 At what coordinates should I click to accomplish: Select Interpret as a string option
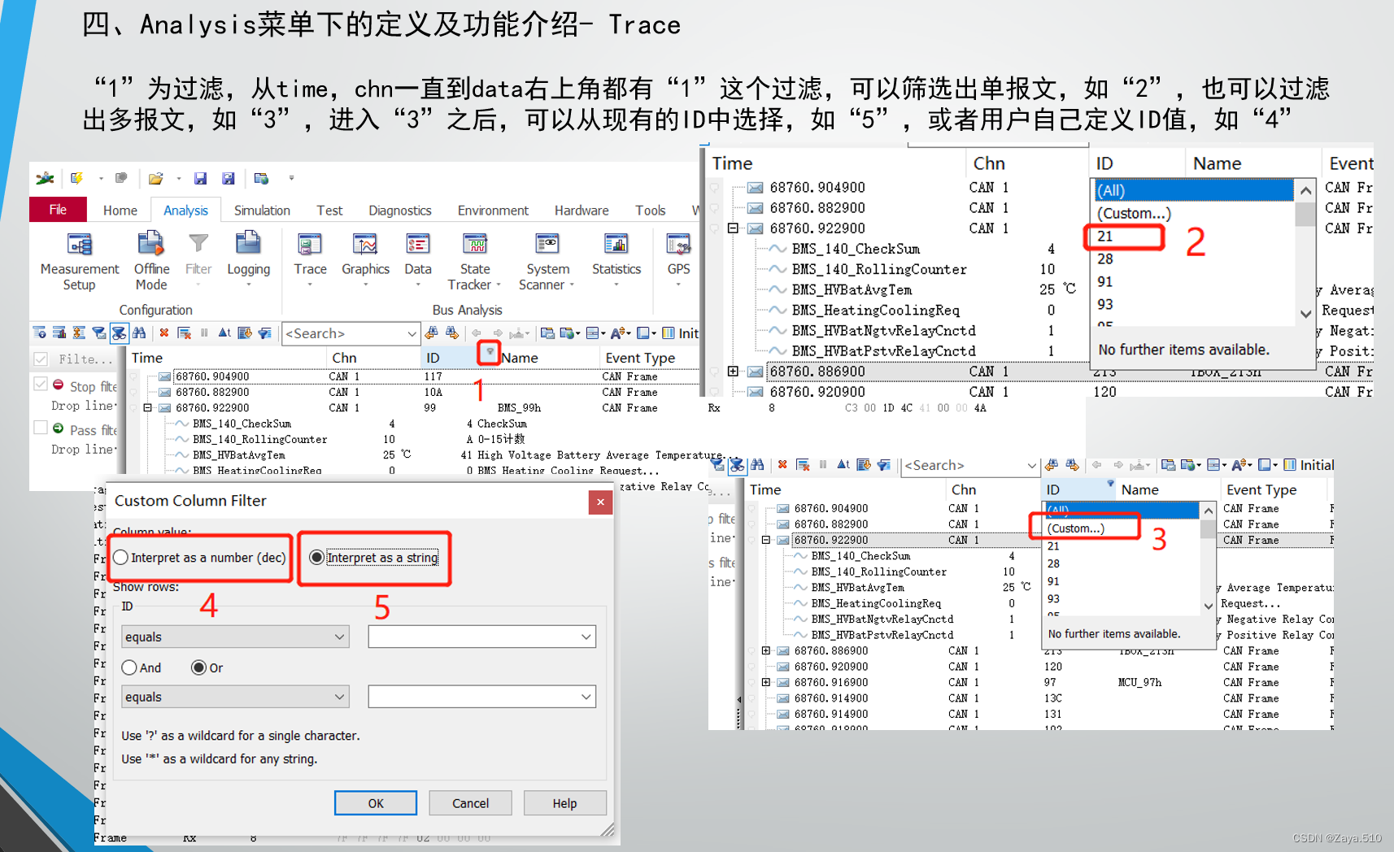317,558
